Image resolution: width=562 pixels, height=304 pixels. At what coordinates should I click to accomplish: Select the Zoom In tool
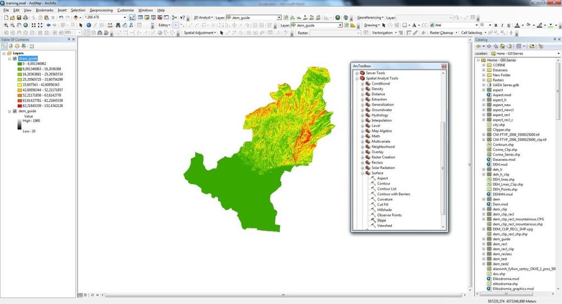click(6, 25)
